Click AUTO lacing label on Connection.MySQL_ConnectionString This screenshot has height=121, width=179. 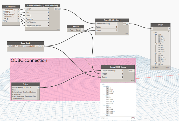pyautogui.click(x=58, y=29)
